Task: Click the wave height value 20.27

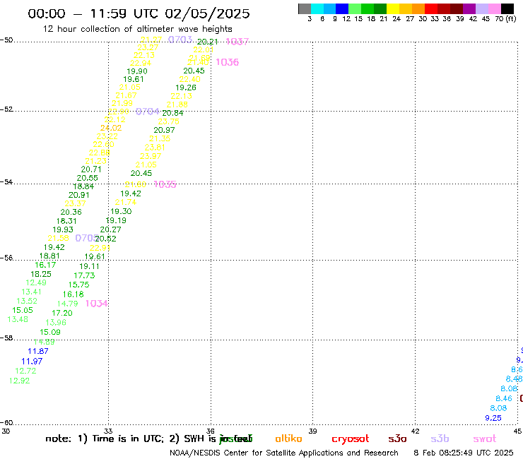Action: 110,229
